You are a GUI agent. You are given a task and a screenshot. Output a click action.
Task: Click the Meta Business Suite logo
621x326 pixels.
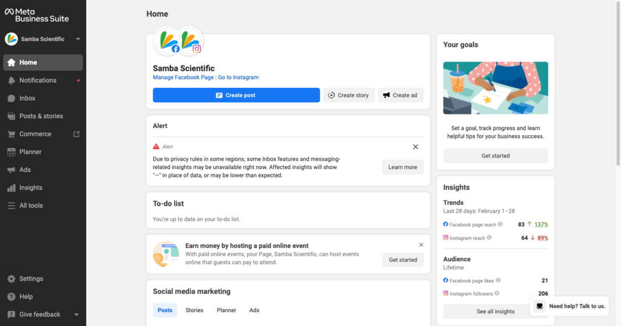pos(37,15)
